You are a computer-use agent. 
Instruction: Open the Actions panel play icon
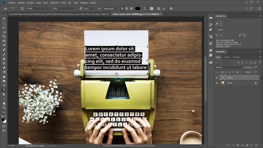(x=211, y=30)
